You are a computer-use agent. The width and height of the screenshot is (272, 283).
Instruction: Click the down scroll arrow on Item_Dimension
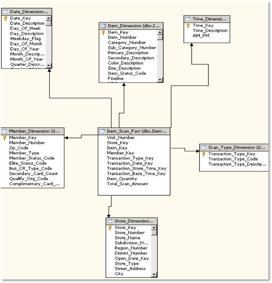(x=160, y=79)
